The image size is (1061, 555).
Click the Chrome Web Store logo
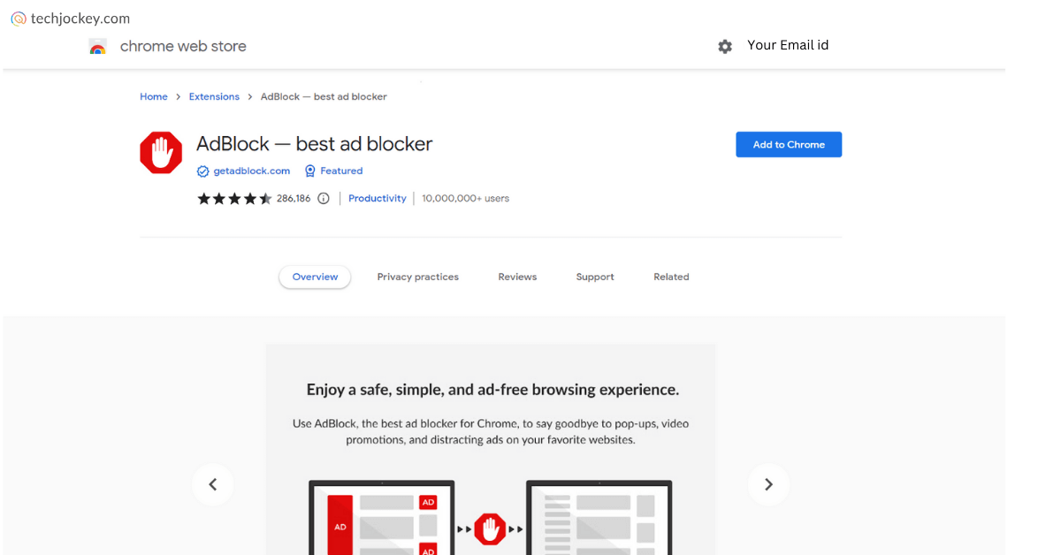(x=98, y=45)
